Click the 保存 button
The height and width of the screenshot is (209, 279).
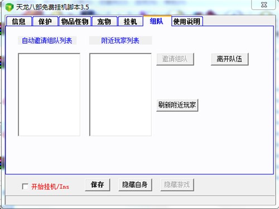pyautogui.click(x=98, y=184)
